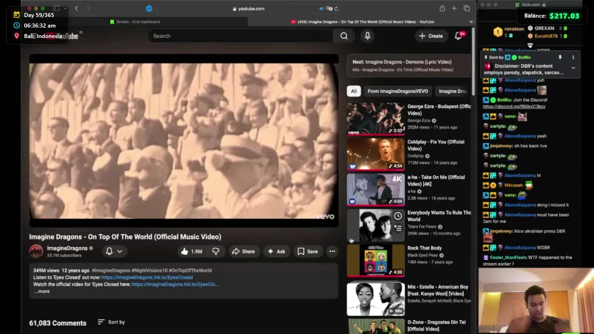
Task: Open subscription notification bell dropdown
Action: tap(114, 251)
